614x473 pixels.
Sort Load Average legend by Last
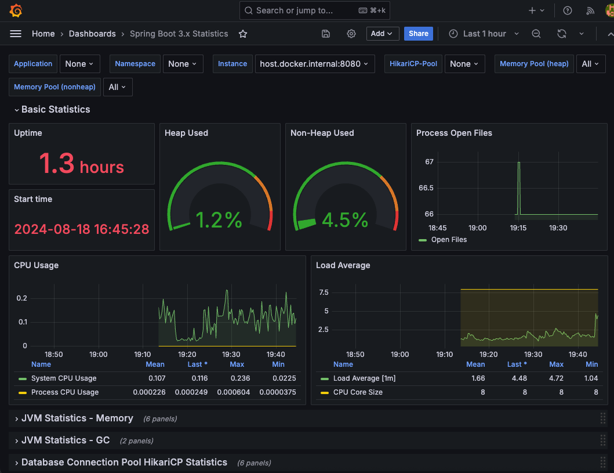pos(517,364)
